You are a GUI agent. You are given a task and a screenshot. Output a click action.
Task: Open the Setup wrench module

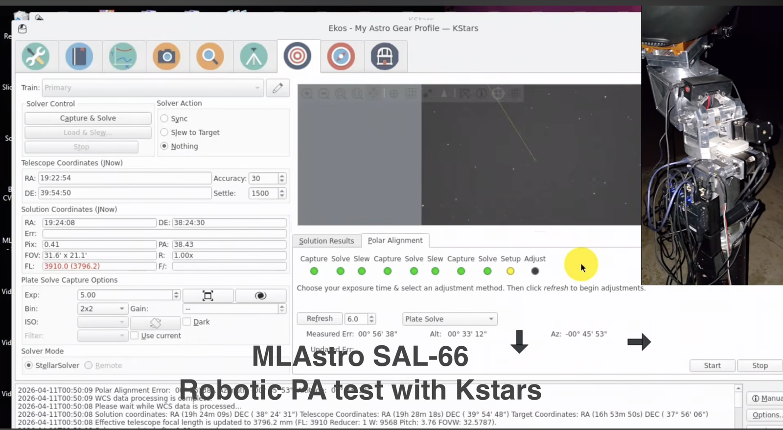point(36,56)
